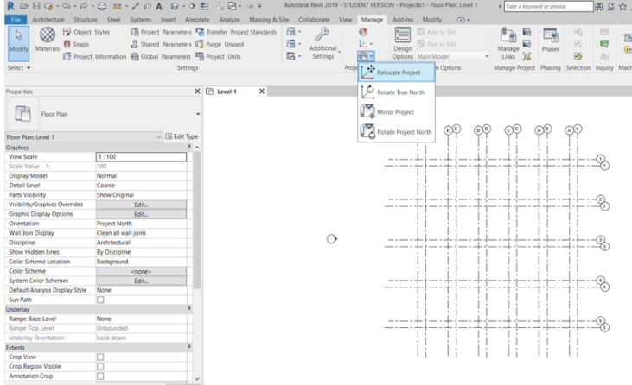The image size is (632, 385).
Task: Click the binoculars search icon
Action: (x=599, y=6)
